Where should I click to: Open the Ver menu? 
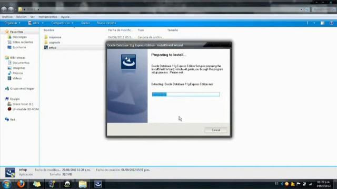(x=33, y=17)
